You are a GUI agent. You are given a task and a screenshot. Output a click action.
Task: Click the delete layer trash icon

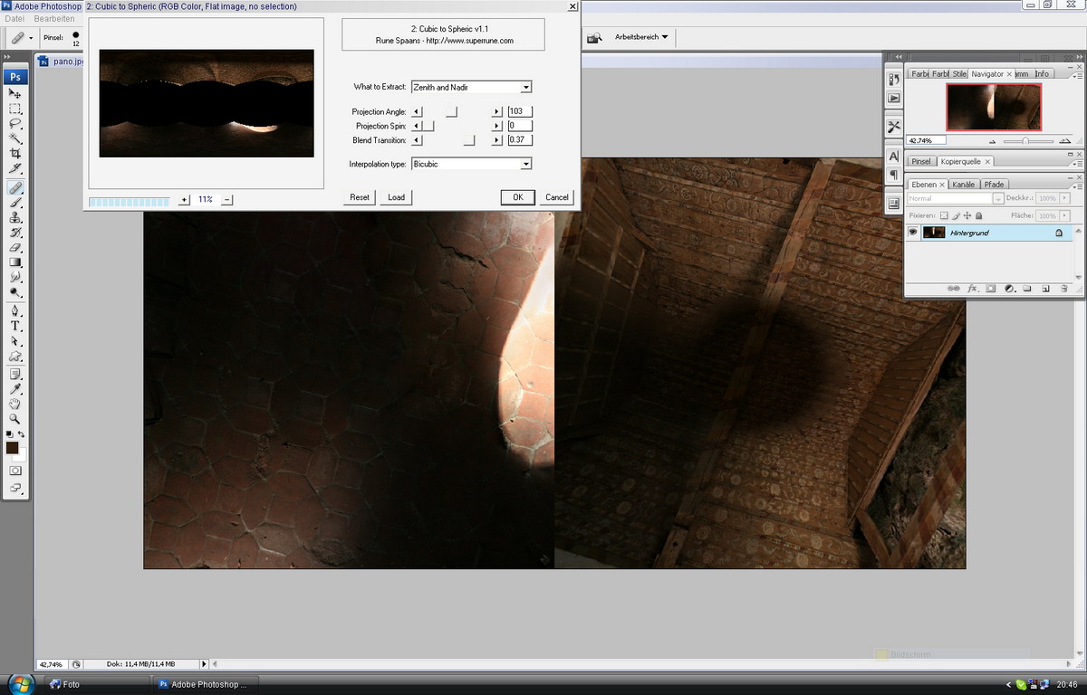(1064, 289)
